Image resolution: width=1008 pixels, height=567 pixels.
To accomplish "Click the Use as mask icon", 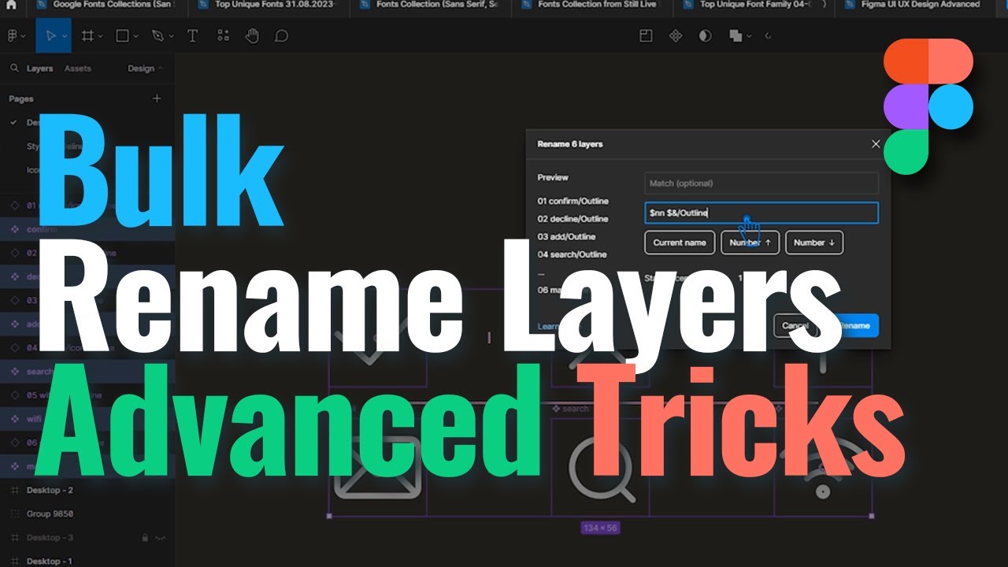I will click(705, 36).
